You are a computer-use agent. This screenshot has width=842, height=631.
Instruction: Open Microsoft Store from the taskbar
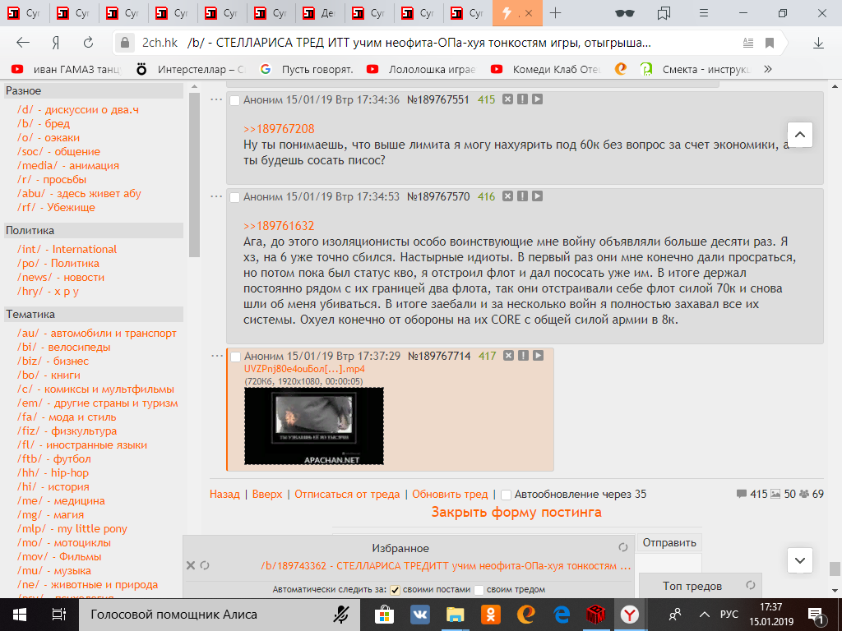[x=384, y=615]
